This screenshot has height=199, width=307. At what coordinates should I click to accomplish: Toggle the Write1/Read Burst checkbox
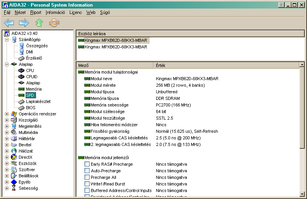[x=87, y=184]
